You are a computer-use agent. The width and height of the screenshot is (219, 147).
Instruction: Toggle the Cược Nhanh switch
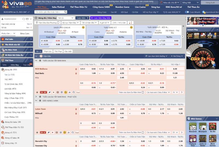[187, 12]
